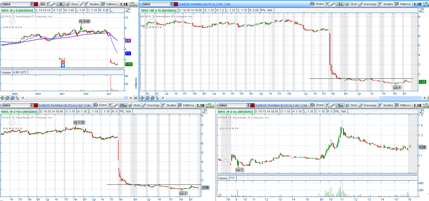Zoom in on the 1h chart

[147, 98]
